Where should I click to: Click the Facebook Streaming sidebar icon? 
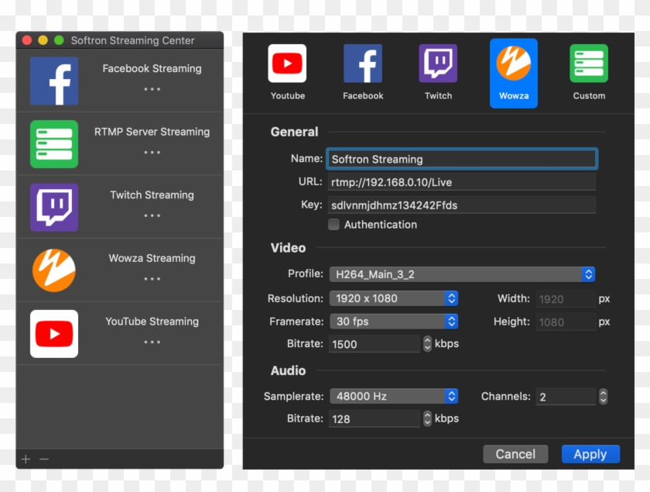pyautogui.click(x=52, y=81)
